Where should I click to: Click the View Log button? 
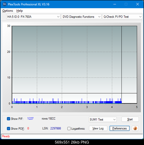pyautogui.click(x=98, y=128)
